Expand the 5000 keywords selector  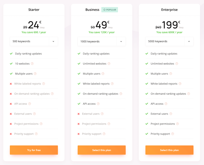[x=169, y=41]
